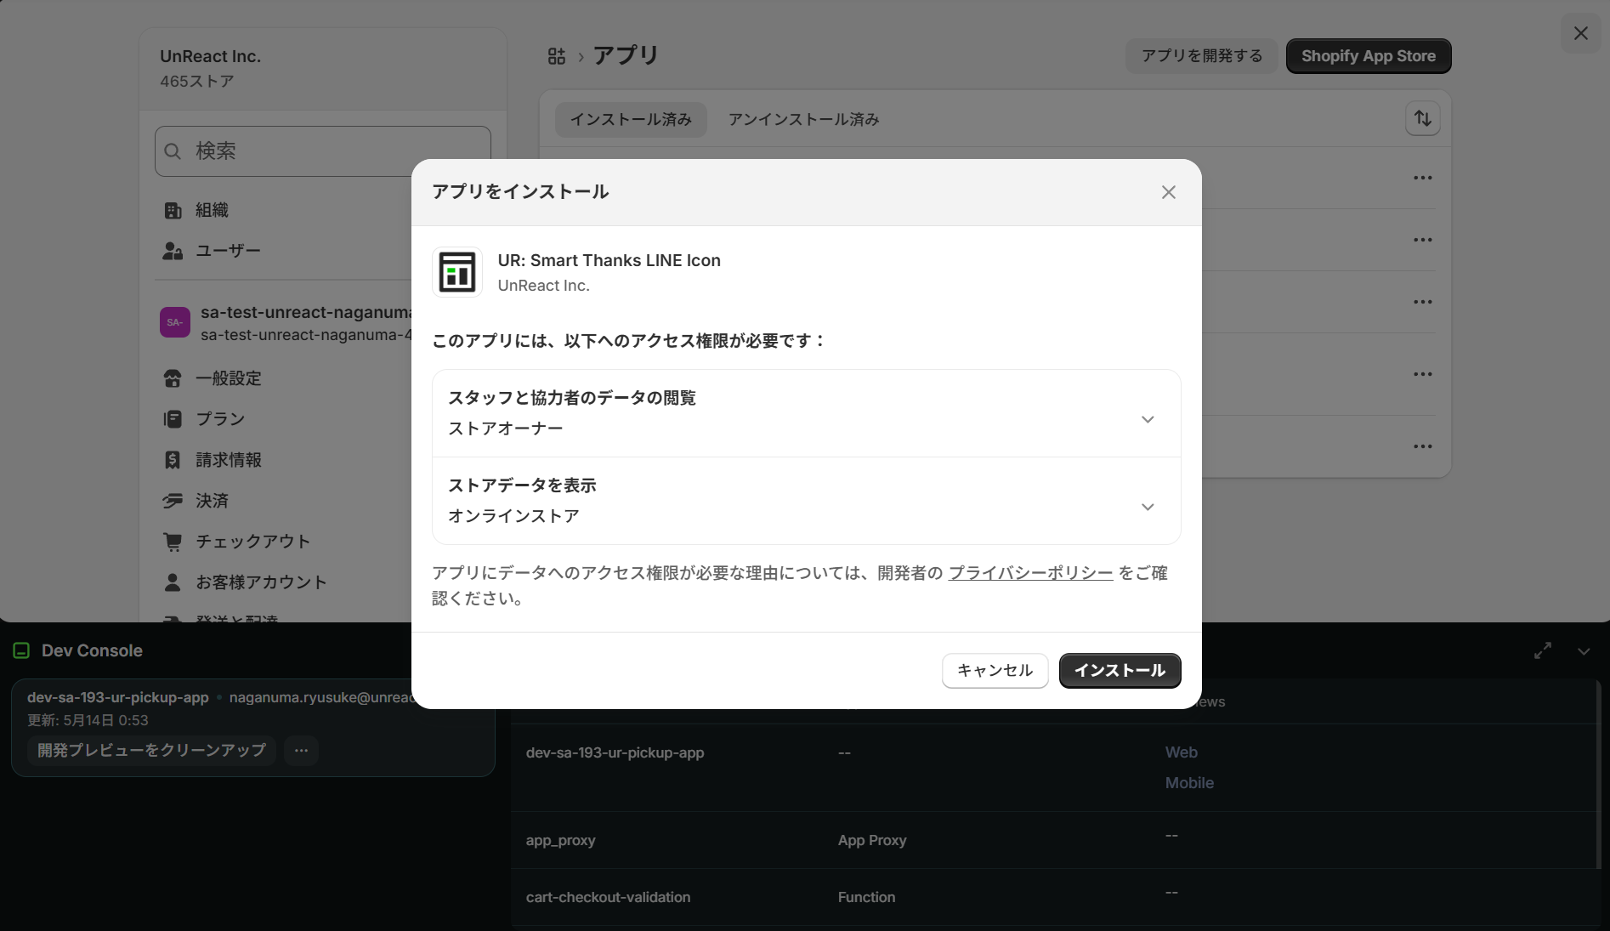Close the アプリをインストール dialog with X
The image size is (1610, 931).
point(1169,192)
